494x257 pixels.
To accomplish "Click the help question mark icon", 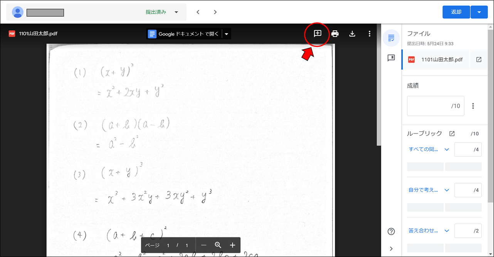I will coord(391,231).
